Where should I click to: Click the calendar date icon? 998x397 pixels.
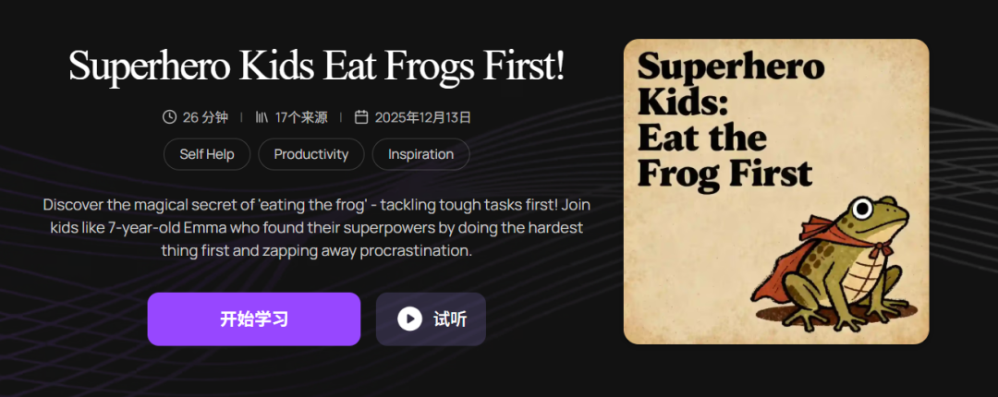(361, 117)
